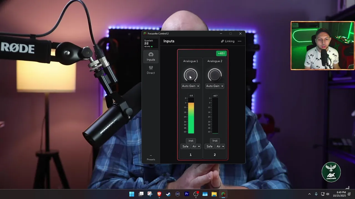
Task: Open the blue waveform app in the taskbar
Action: 205,194
